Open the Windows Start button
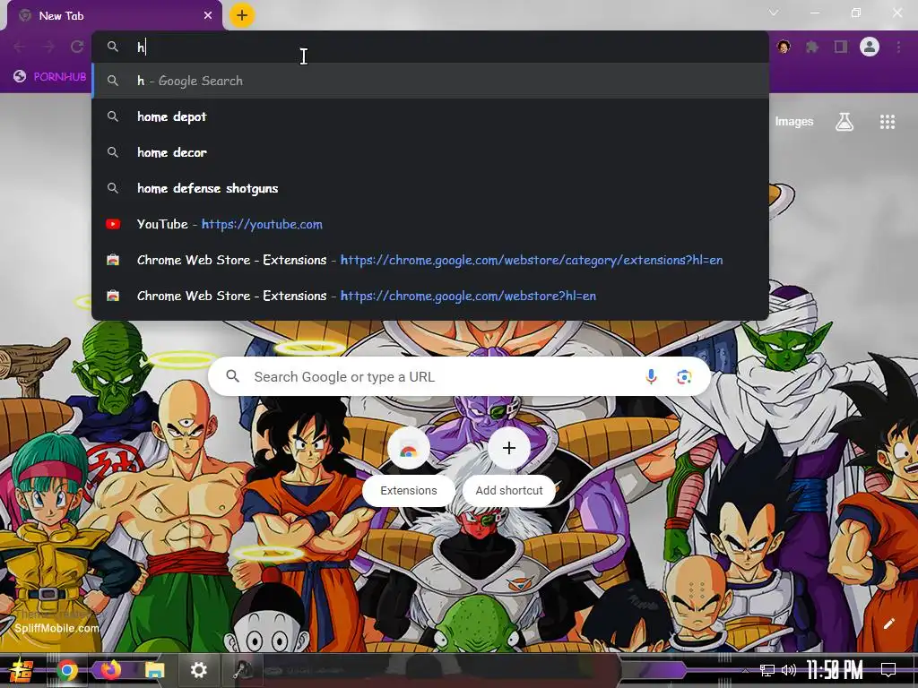Screen dimensions: 918x688 pos(22,670)
